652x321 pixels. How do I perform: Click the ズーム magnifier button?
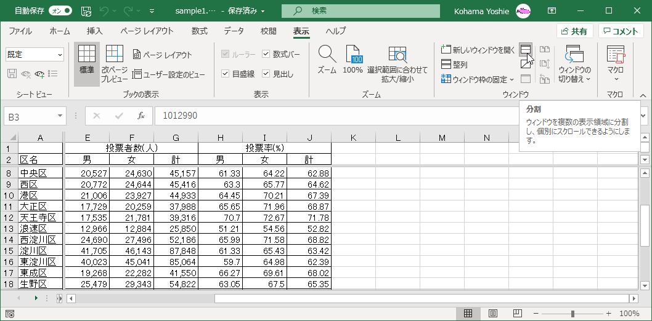coord(327,60)
